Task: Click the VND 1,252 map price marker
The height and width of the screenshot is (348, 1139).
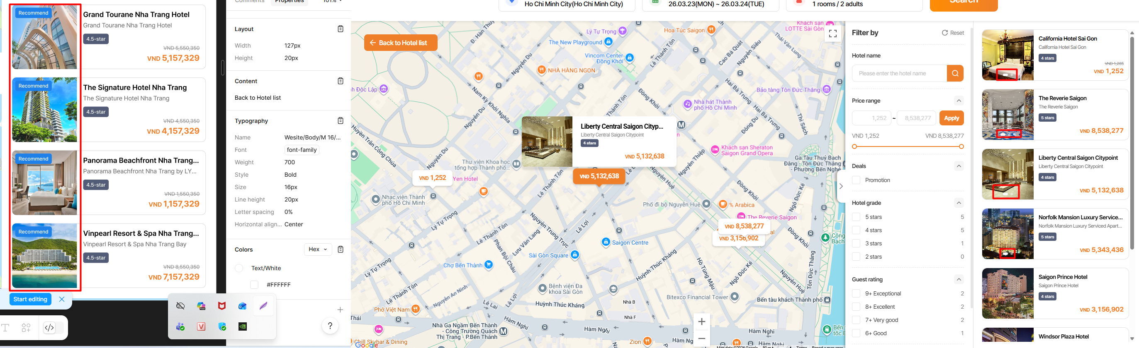Action: pyautogui.click(x=433, y=178)
